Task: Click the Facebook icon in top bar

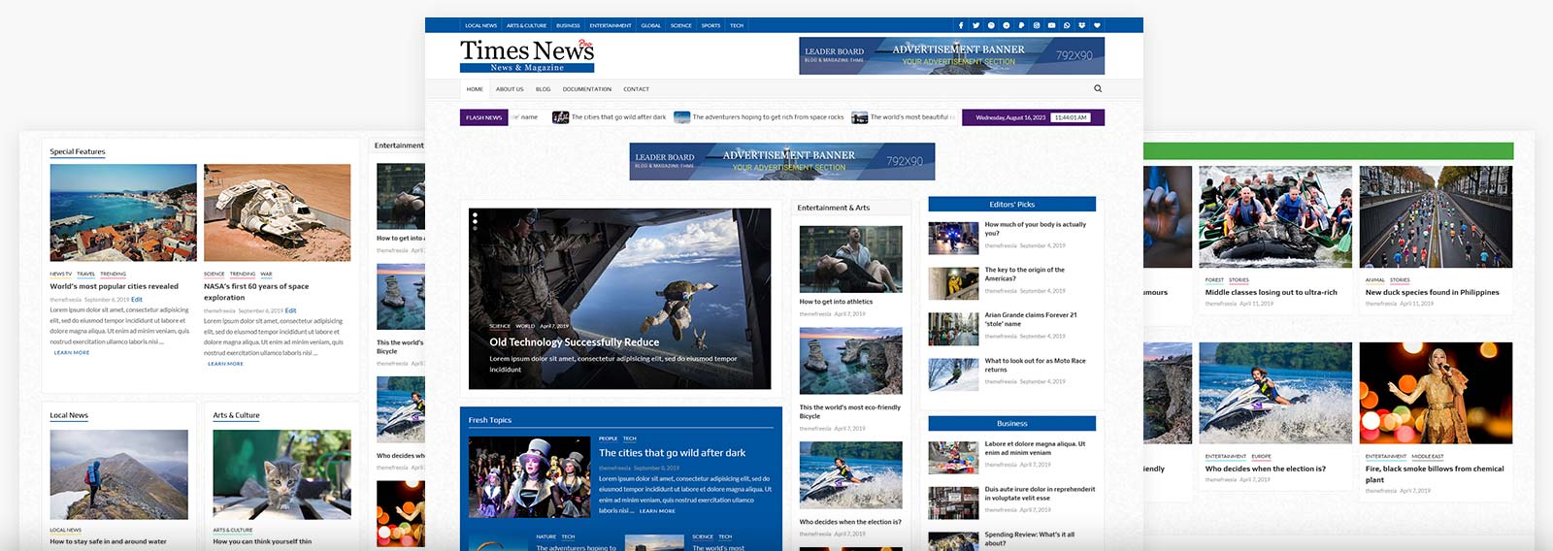Action: pos(961,25)
